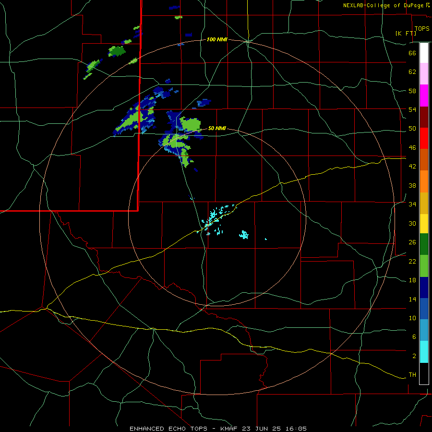Click the dark green echo cell in the far northwest
432x432 pixels.
click(x=117, y=51)
